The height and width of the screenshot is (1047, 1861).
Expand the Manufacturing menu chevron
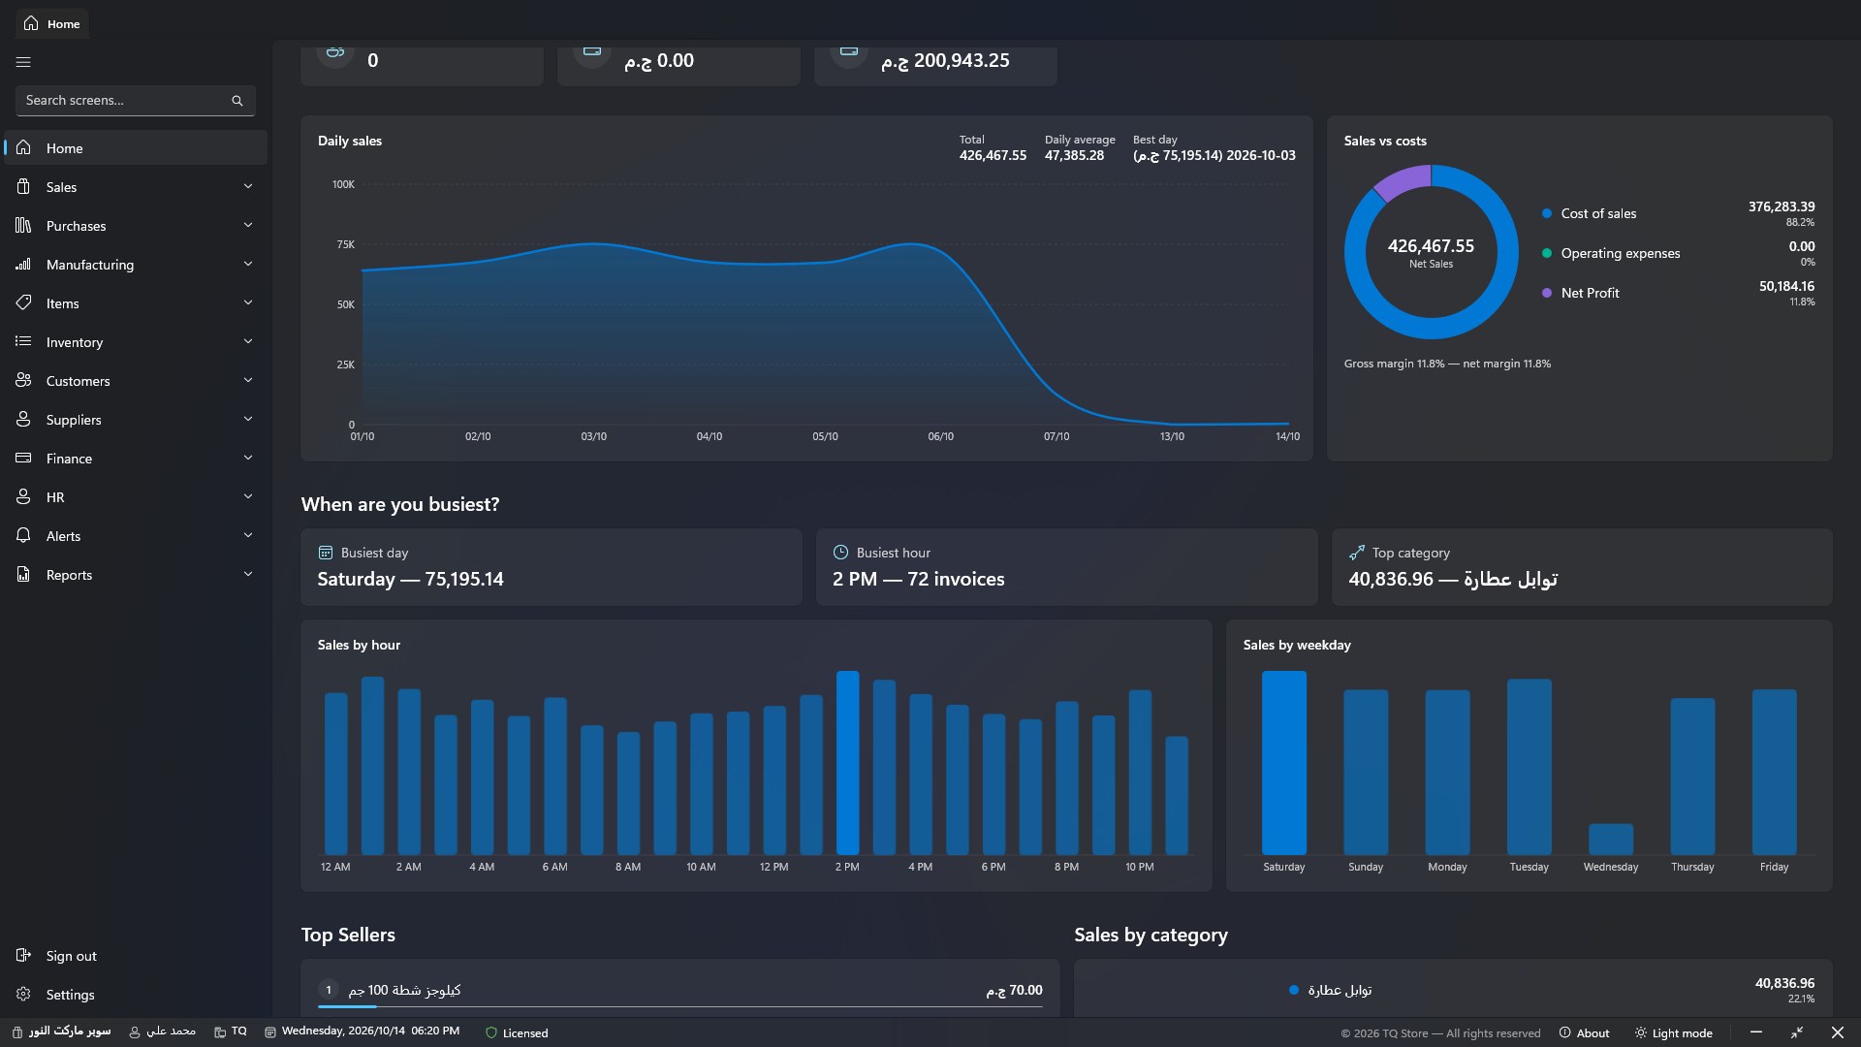(248, 264)
